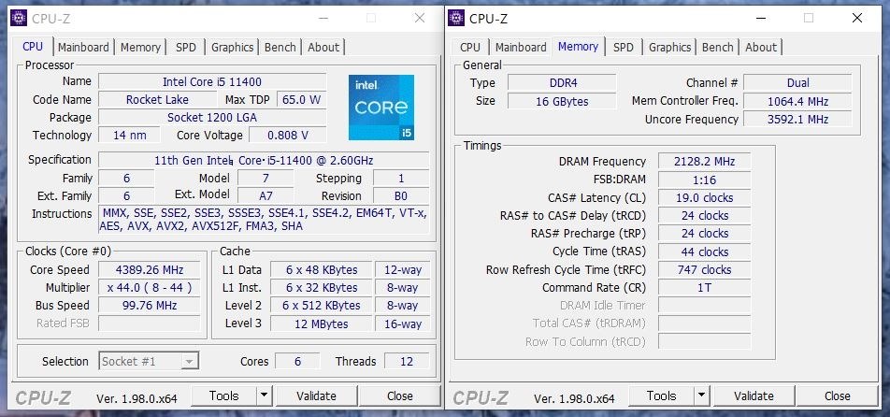Click Channel # value Dual
This screenshot has width=890, height=417.
click(797, 83)
